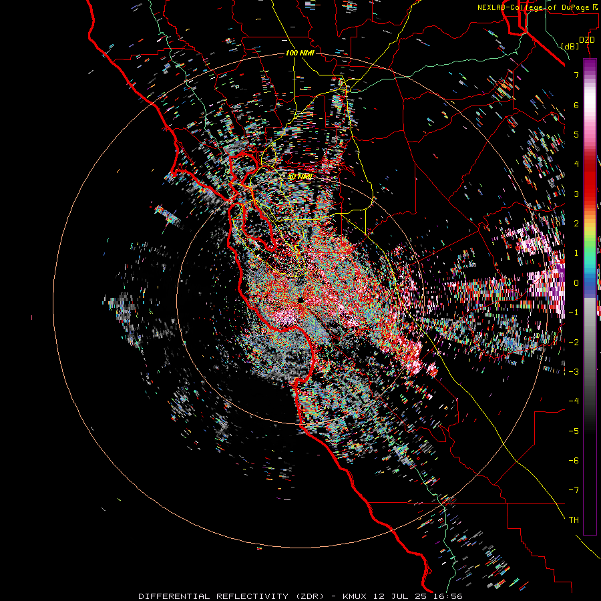The width and height of the screenshot is (601, 601).
Task: Click the -5 tick label on the color scale
Action: tap(574, 431)
